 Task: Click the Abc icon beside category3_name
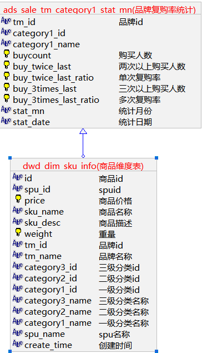[18, 299]
